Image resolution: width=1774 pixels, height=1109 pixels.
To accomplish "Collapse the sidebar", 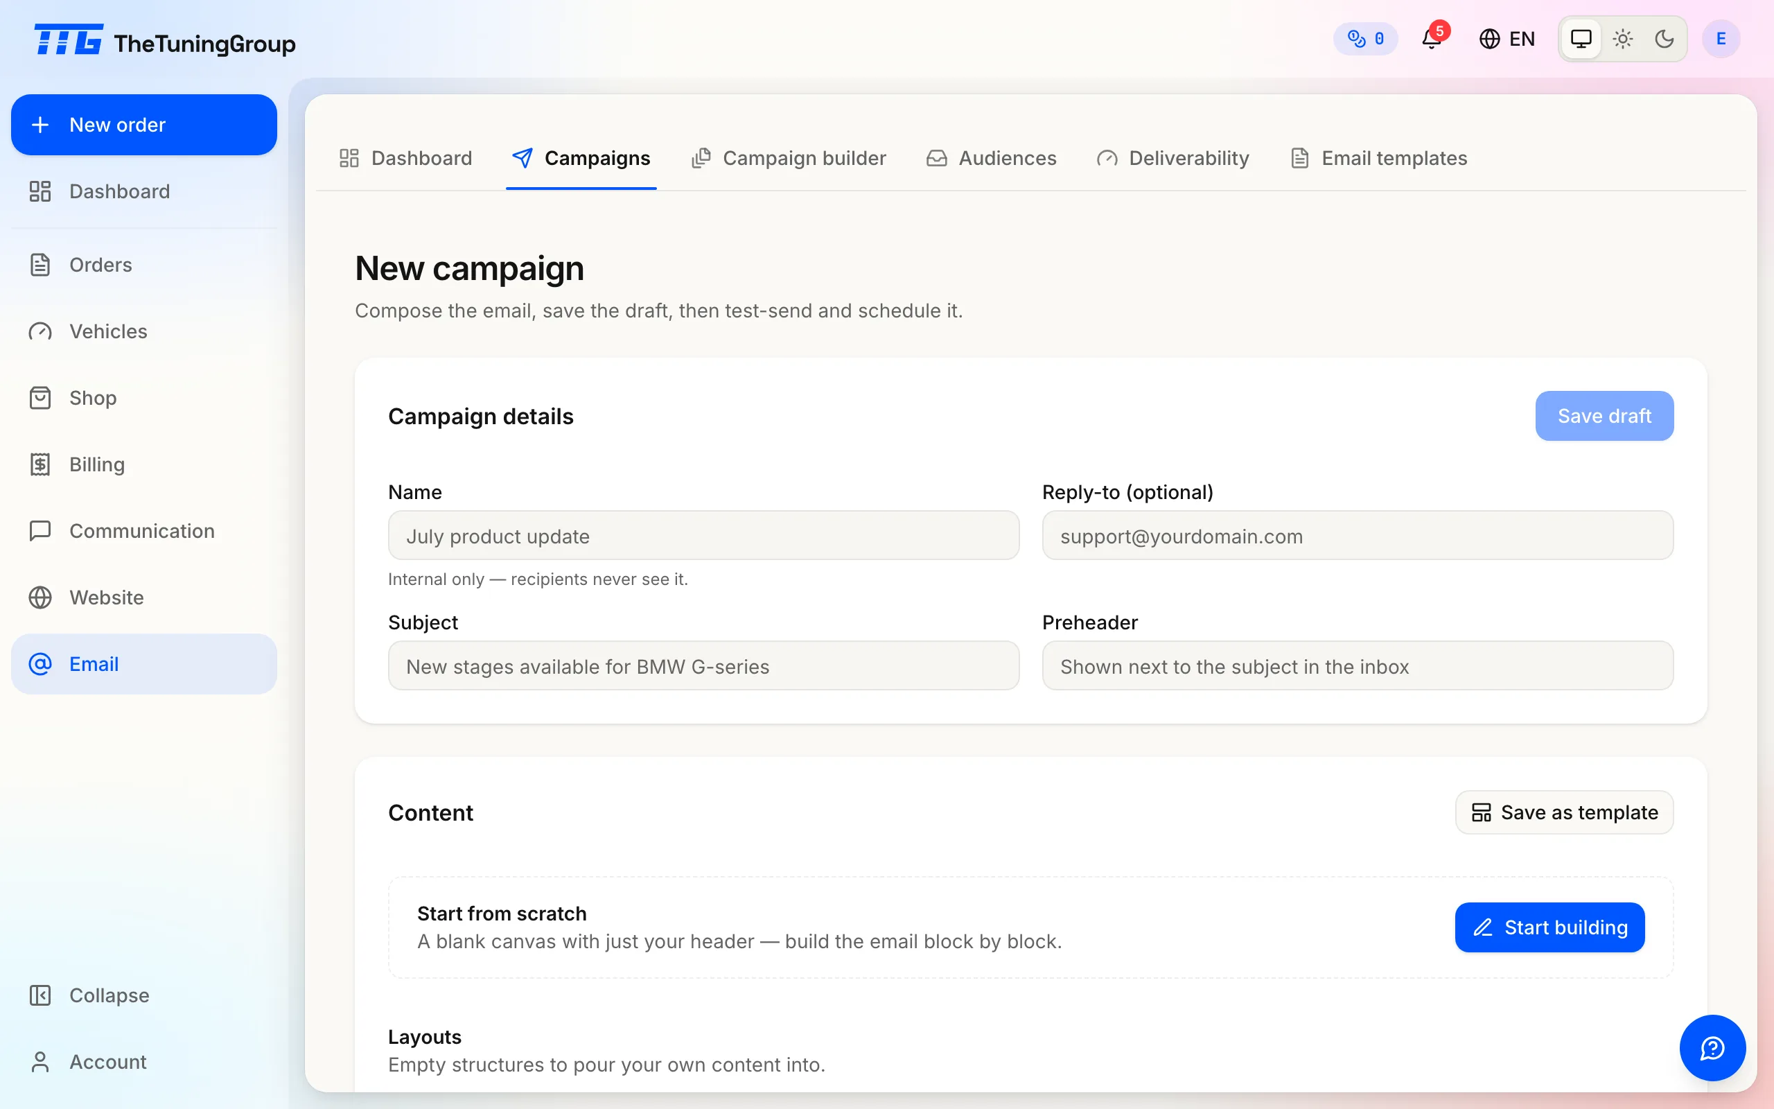I will pyautogui.click(x=143, y=995).
